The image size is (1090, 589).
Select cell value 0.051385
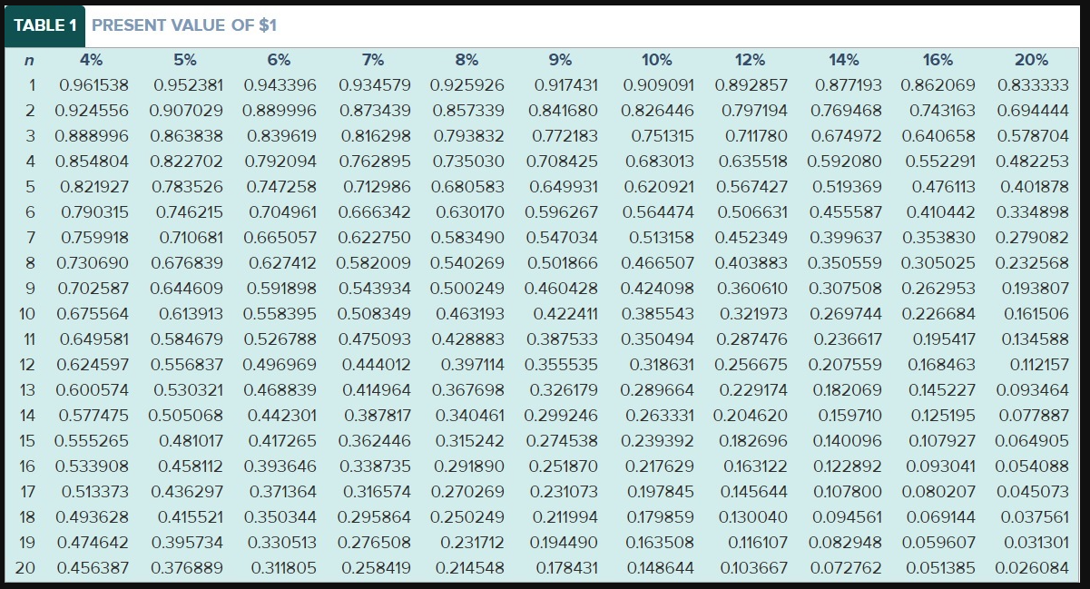click(940, 568)
